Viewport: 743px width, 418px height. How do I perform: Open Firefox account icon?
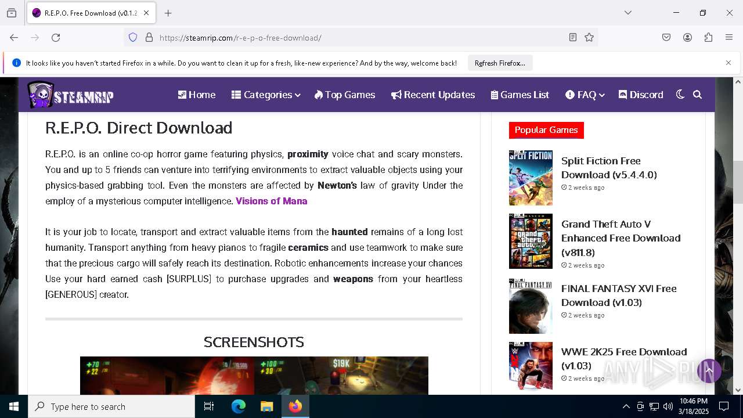[x=687, y=37]
